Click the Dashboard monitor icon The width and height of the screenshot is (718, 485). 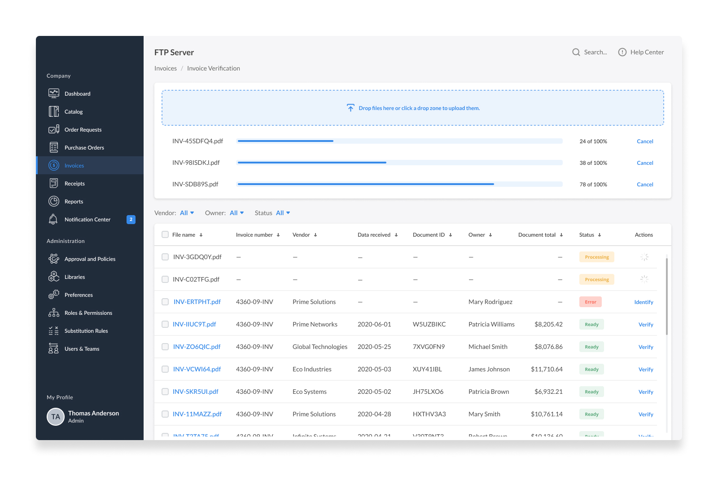(x=54, y=93)
